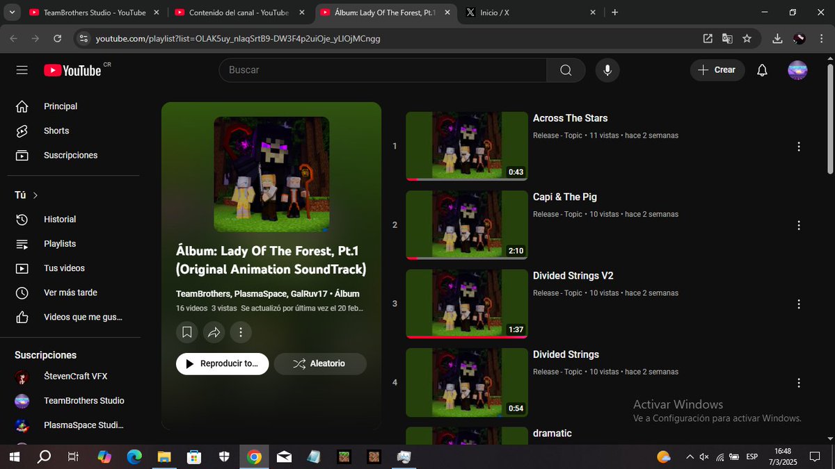Image resolution: width=835 pixels, height=469 pixels.
Task: Go back to the previous page
Action: click(14, 39)
